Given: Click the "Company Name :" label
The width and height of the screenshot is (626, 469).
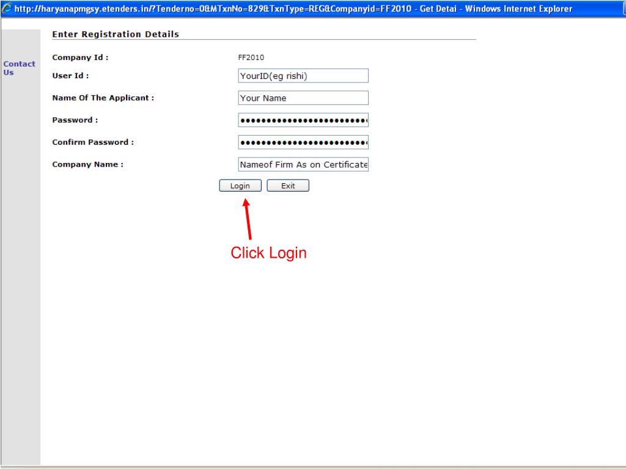Looking at the screenshot, I should click(x=88, y=164).
